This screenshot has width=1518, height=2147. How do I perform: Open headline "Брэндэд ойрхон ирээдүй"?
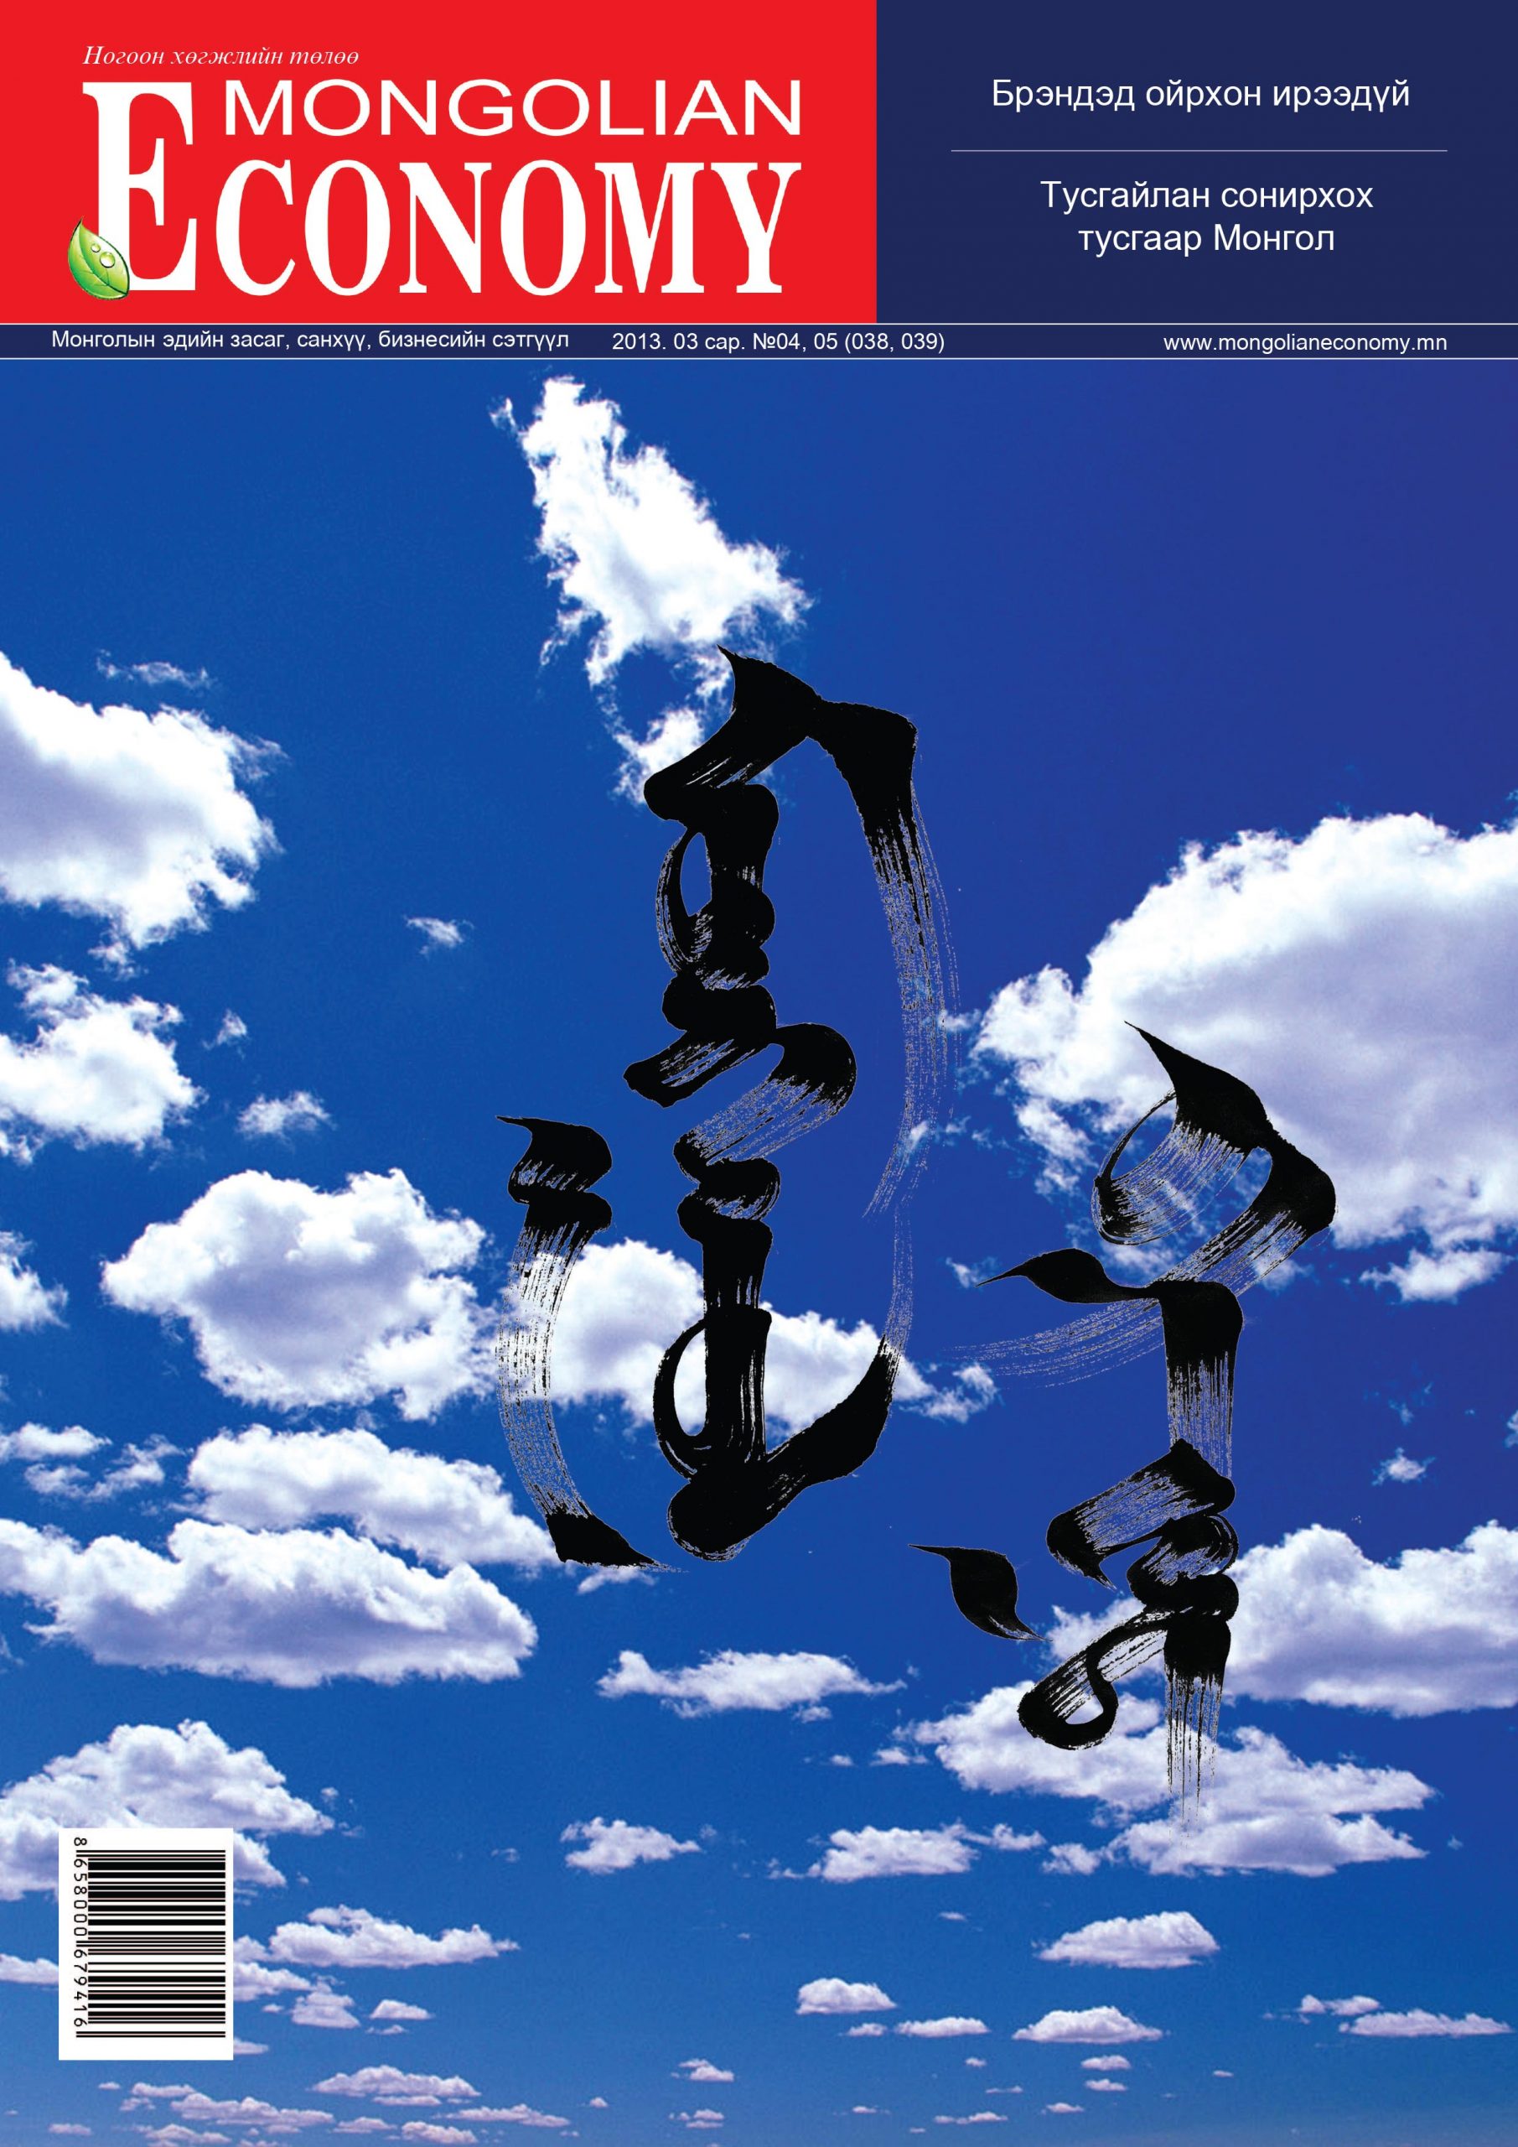(x=1199, y=95)
